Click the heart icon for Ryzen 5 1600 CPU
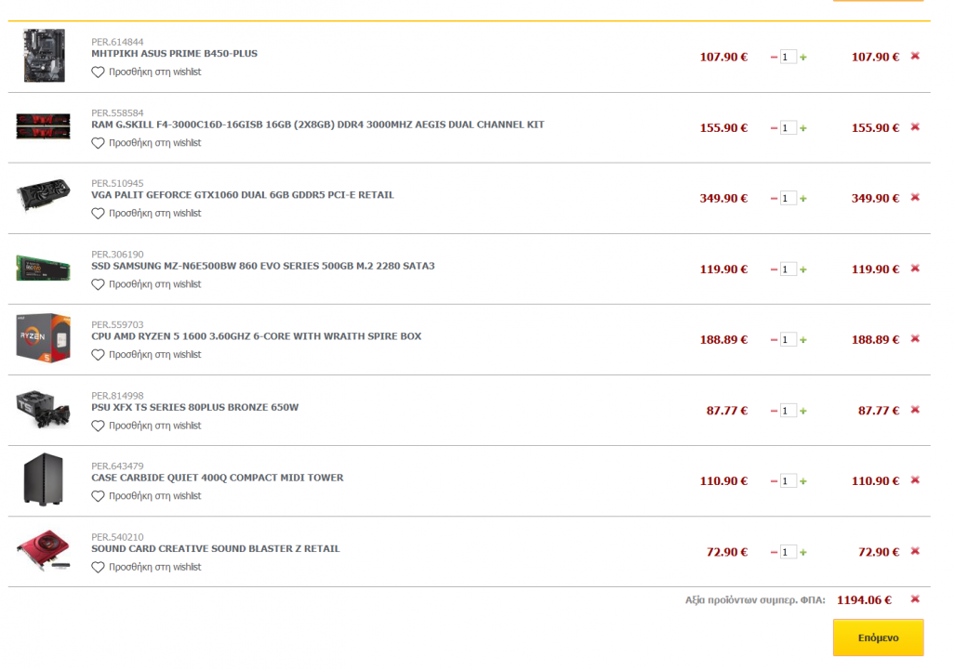Image resolution: width=955 pixels, height=669 pixels. tap(98, 355)
